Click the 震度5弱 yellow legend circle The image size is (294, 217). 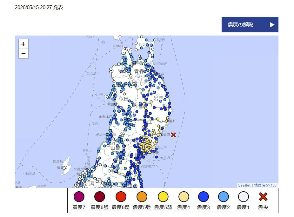(x=163, y=197)
